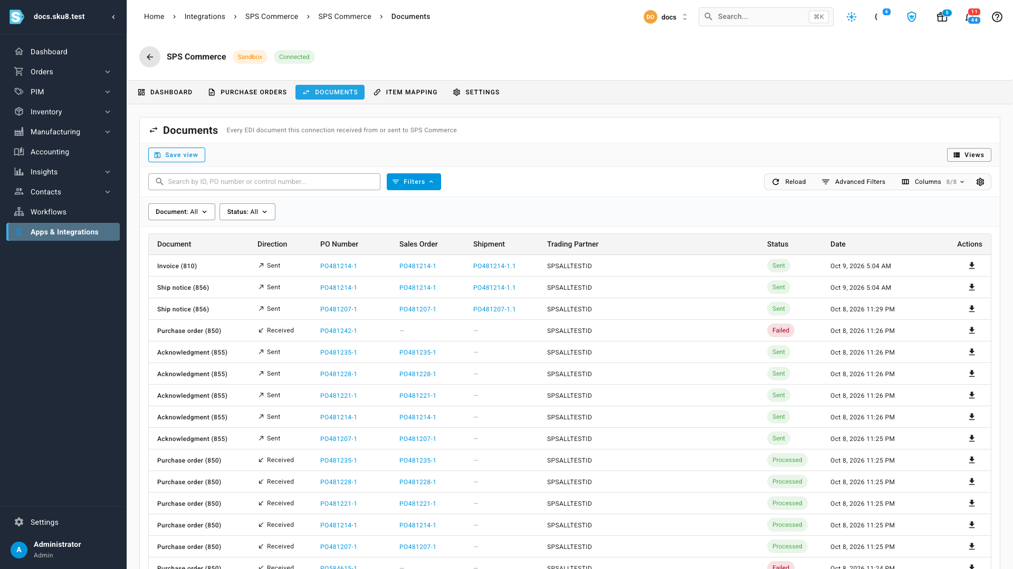
Task: Open table settings gear icon
Action: click(x=980, y=182)
